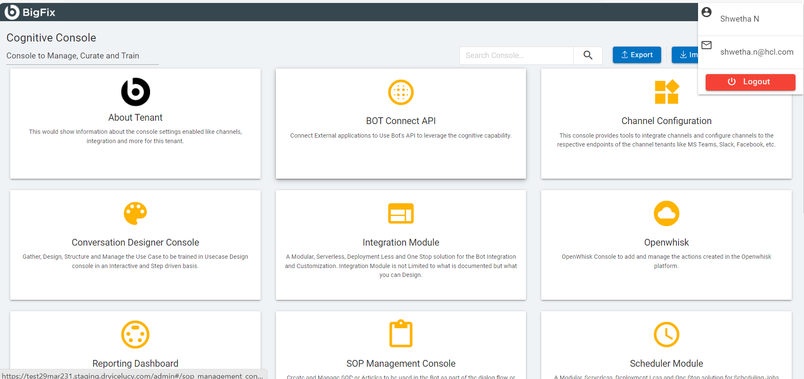This screenshot has height=379, width=804.
Task: Click the BOT Connect API dotted circle icon
Action: tap(401, 92)
